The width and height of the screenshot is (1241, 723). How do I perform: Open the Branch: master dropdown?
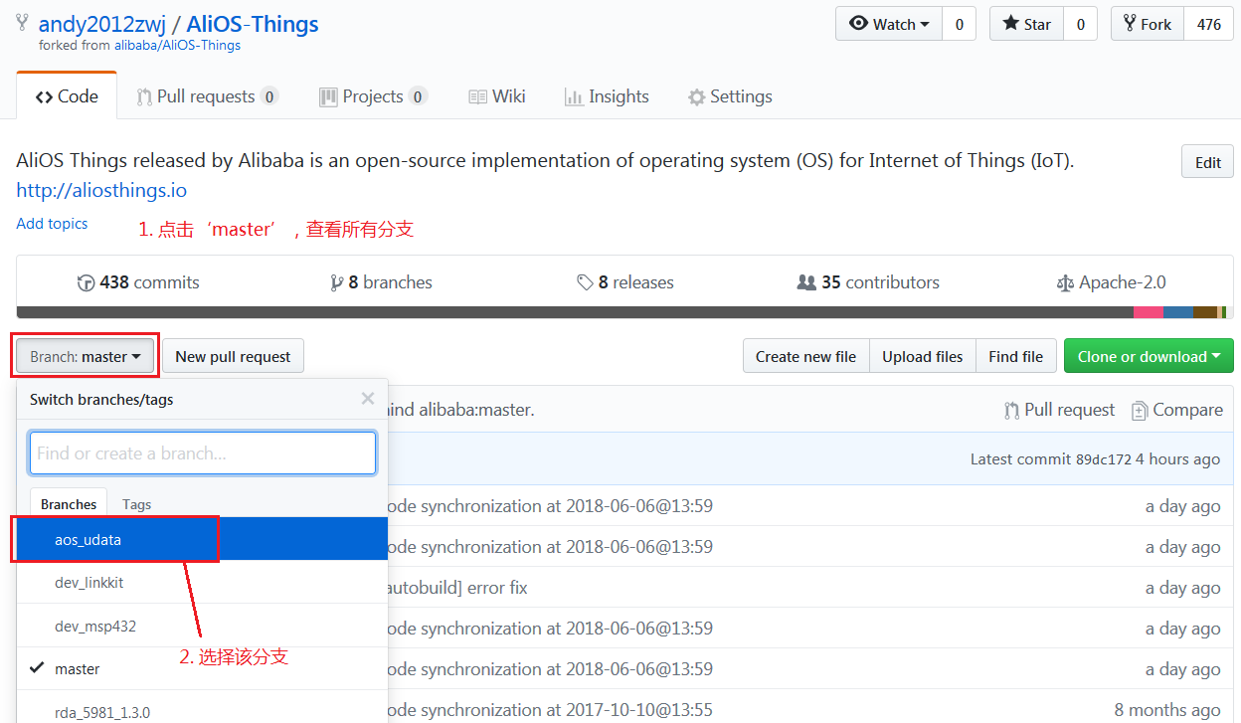click(x=85, y=356)
